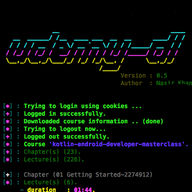
Task: Click the Author Nasir Khan text
Action: [x=156, y=83]
